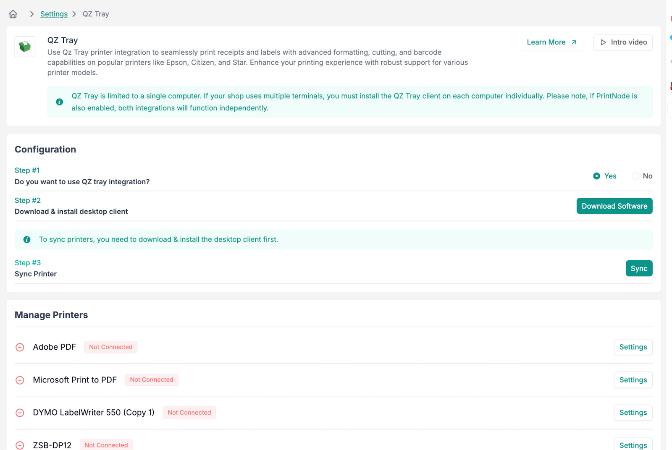Click ZSB-DP12 printer name
The image size is (672, 450).
(52, 445)
